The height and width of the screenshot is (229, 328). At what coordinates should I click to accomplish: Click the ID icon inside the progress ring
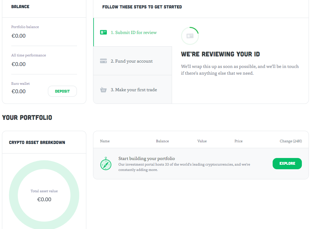(x=190, y=36)
